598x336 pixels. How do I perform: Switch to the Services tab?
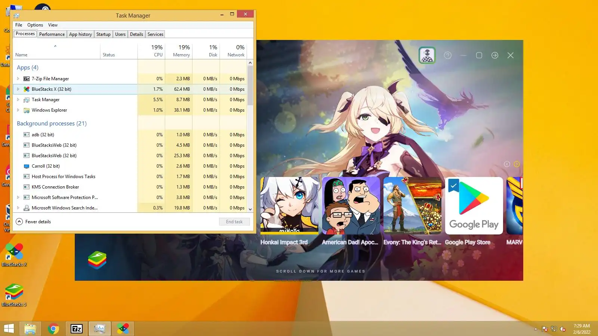point(155,34)
